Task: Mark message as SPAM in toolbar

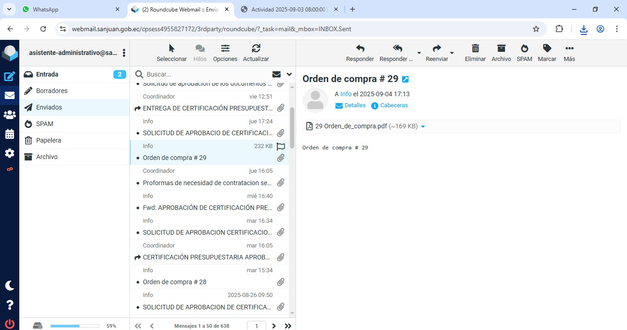Action: (524, 53)
